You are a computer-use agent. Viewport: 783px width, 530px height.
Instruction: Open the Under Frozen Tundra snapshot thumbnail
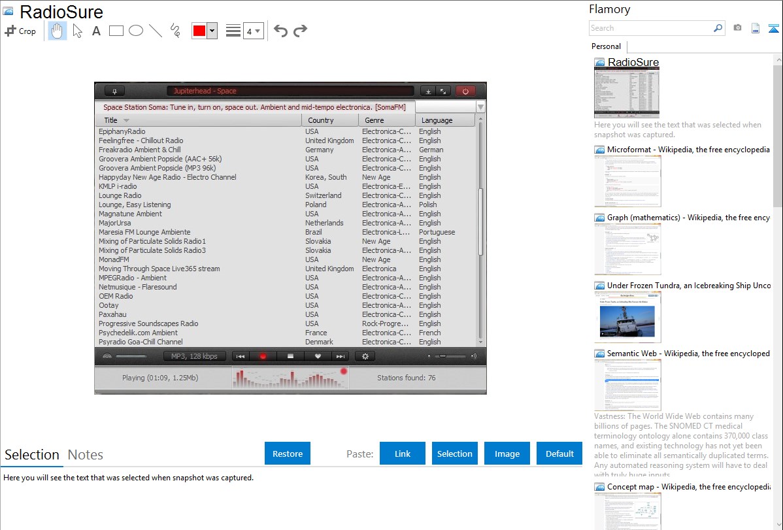[627, 317]
